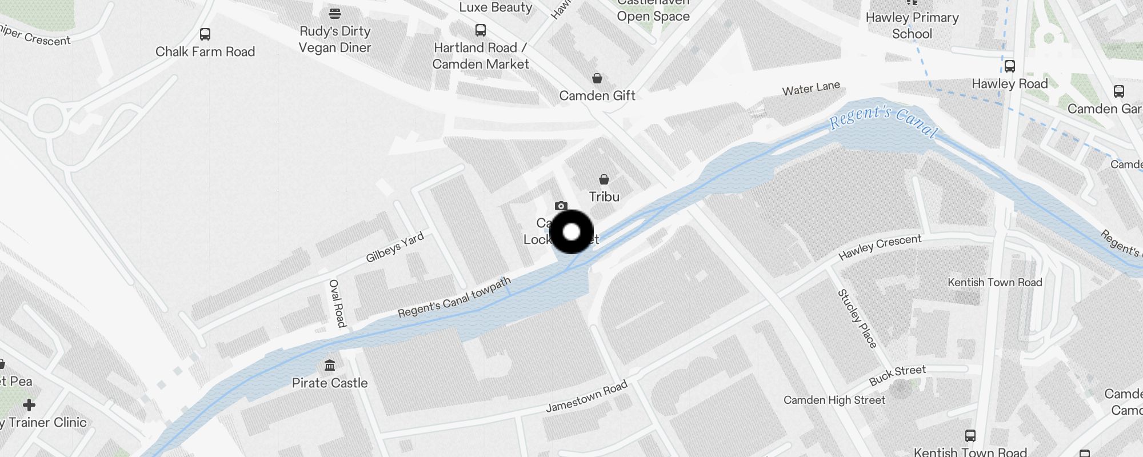The width and height of the screenshot is (1143, 457).
Task: Select the Hartland Road bus stop icon
Action: [x=481, y=30]
